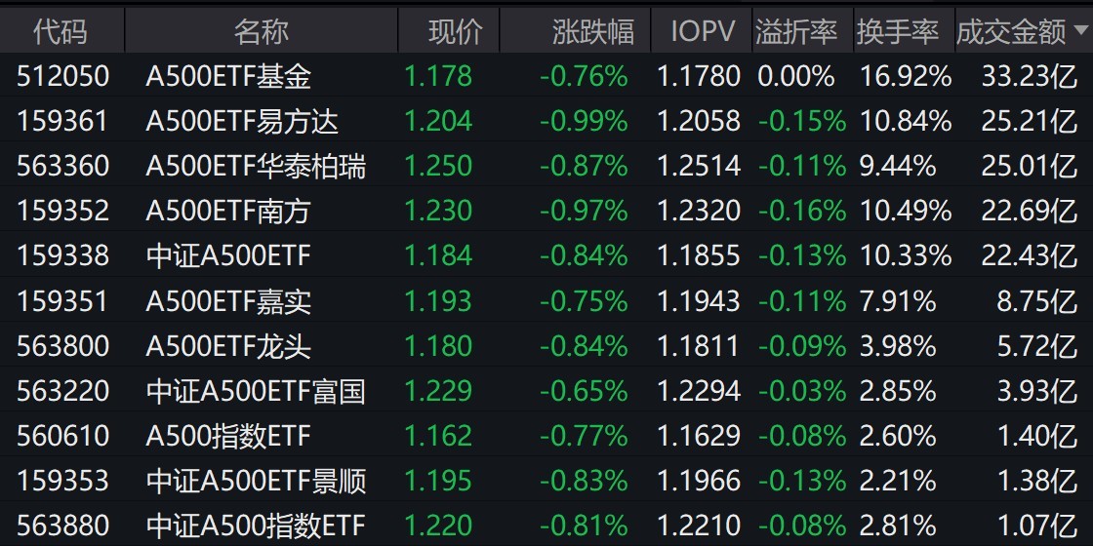Select the A500ETF南方 fund name
The width and height of the screenshot is (1093, 546).
coord(228,211)
